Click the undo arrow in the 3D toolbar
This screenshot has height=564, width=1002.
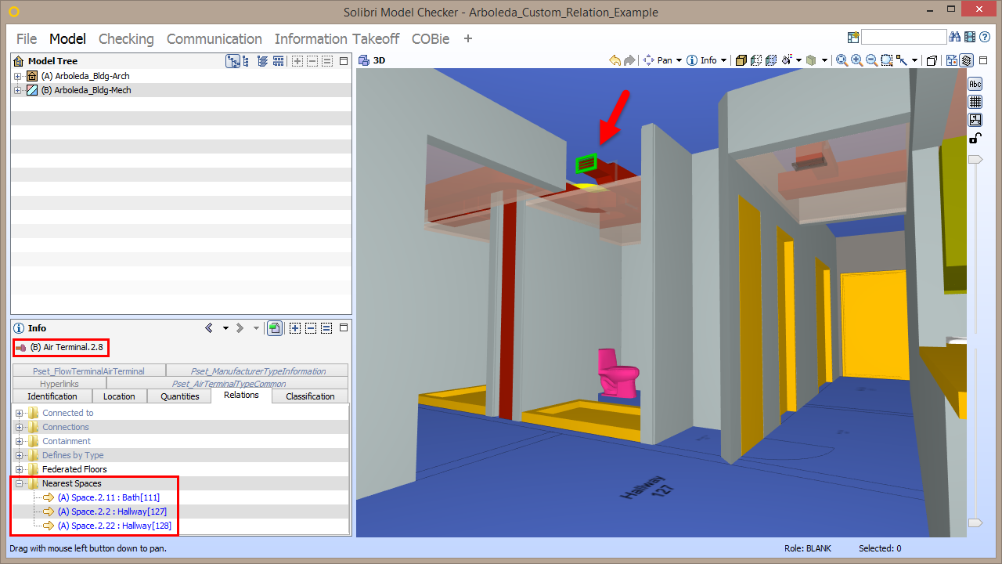(615, 60)
